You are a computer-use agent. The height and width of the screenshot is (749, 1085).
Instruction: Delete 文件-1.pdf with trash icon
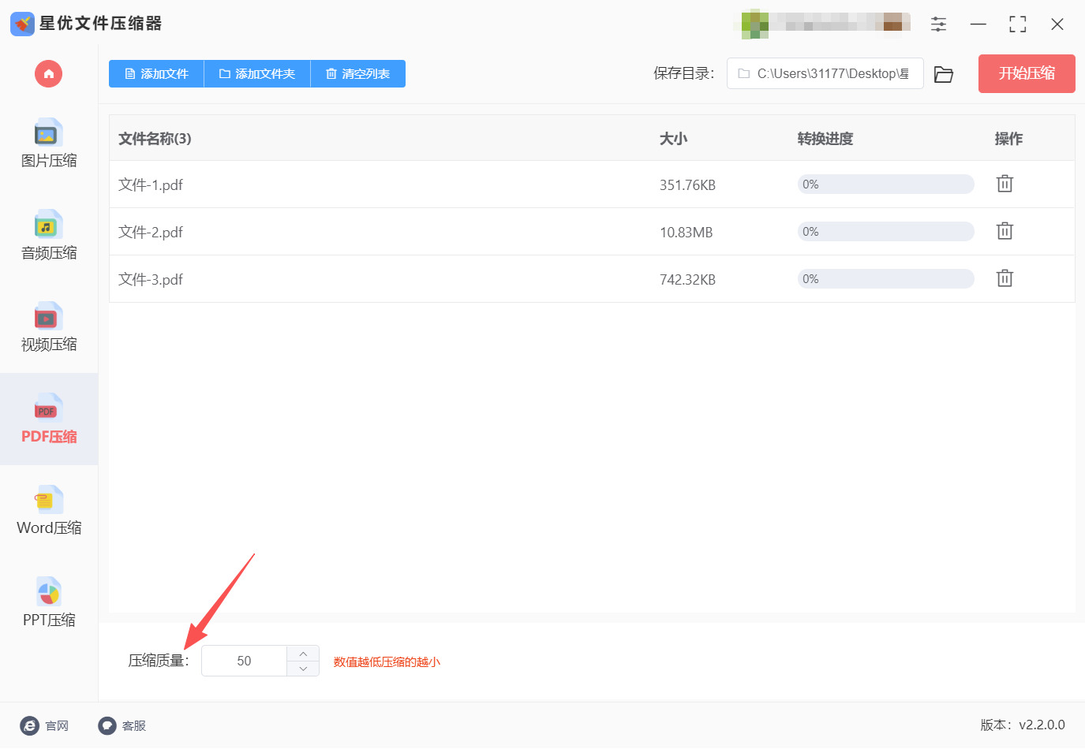pos(1005,184)
